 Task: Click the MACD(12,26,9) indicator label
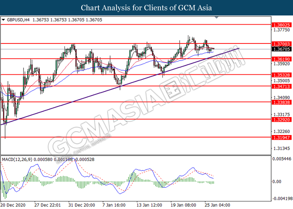point(17,160)
